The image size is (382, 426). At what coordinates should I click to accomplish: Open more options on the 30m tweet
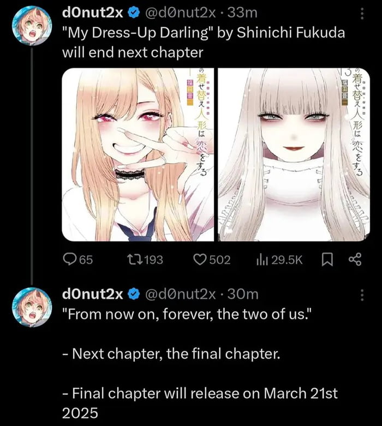tap(362, 295)
